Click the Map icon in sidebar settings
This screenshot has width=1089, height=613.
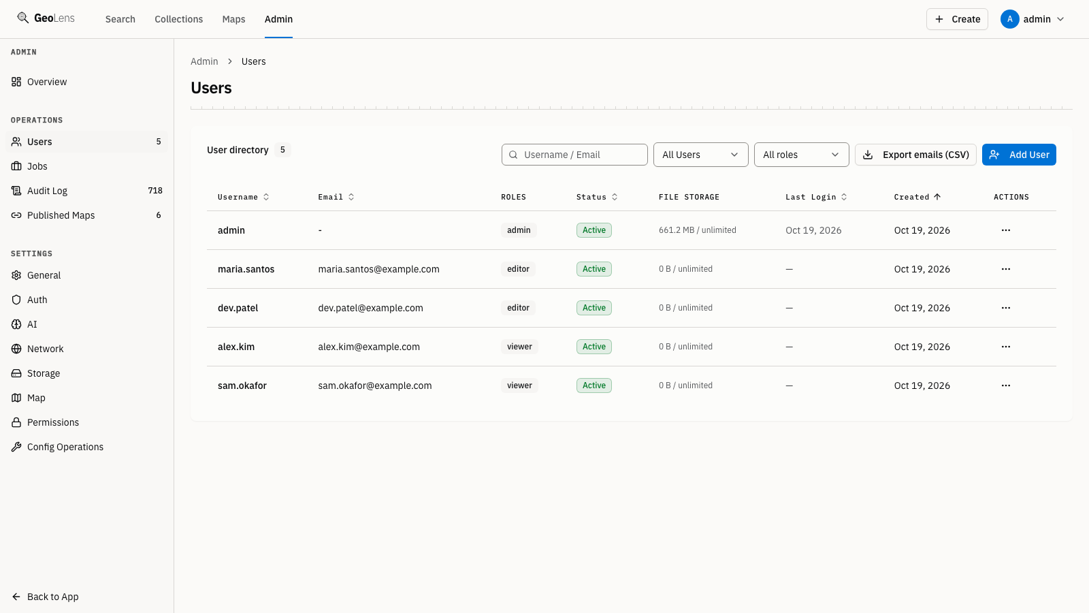pyautogui.click(x=16, y=398)
